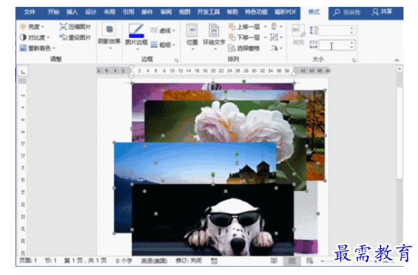Collapse the ribbon with the chevron arrow

[397, 61]
